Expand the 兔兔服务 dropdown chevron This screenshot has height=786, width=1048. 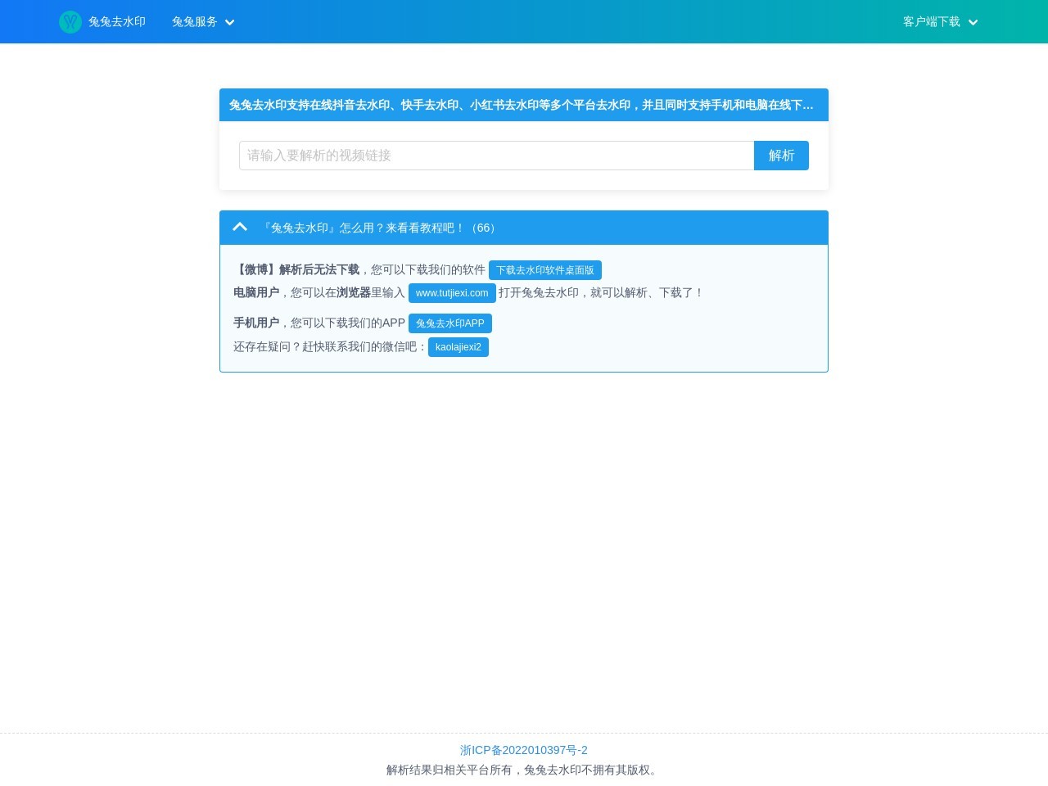[x=230, y=23]
